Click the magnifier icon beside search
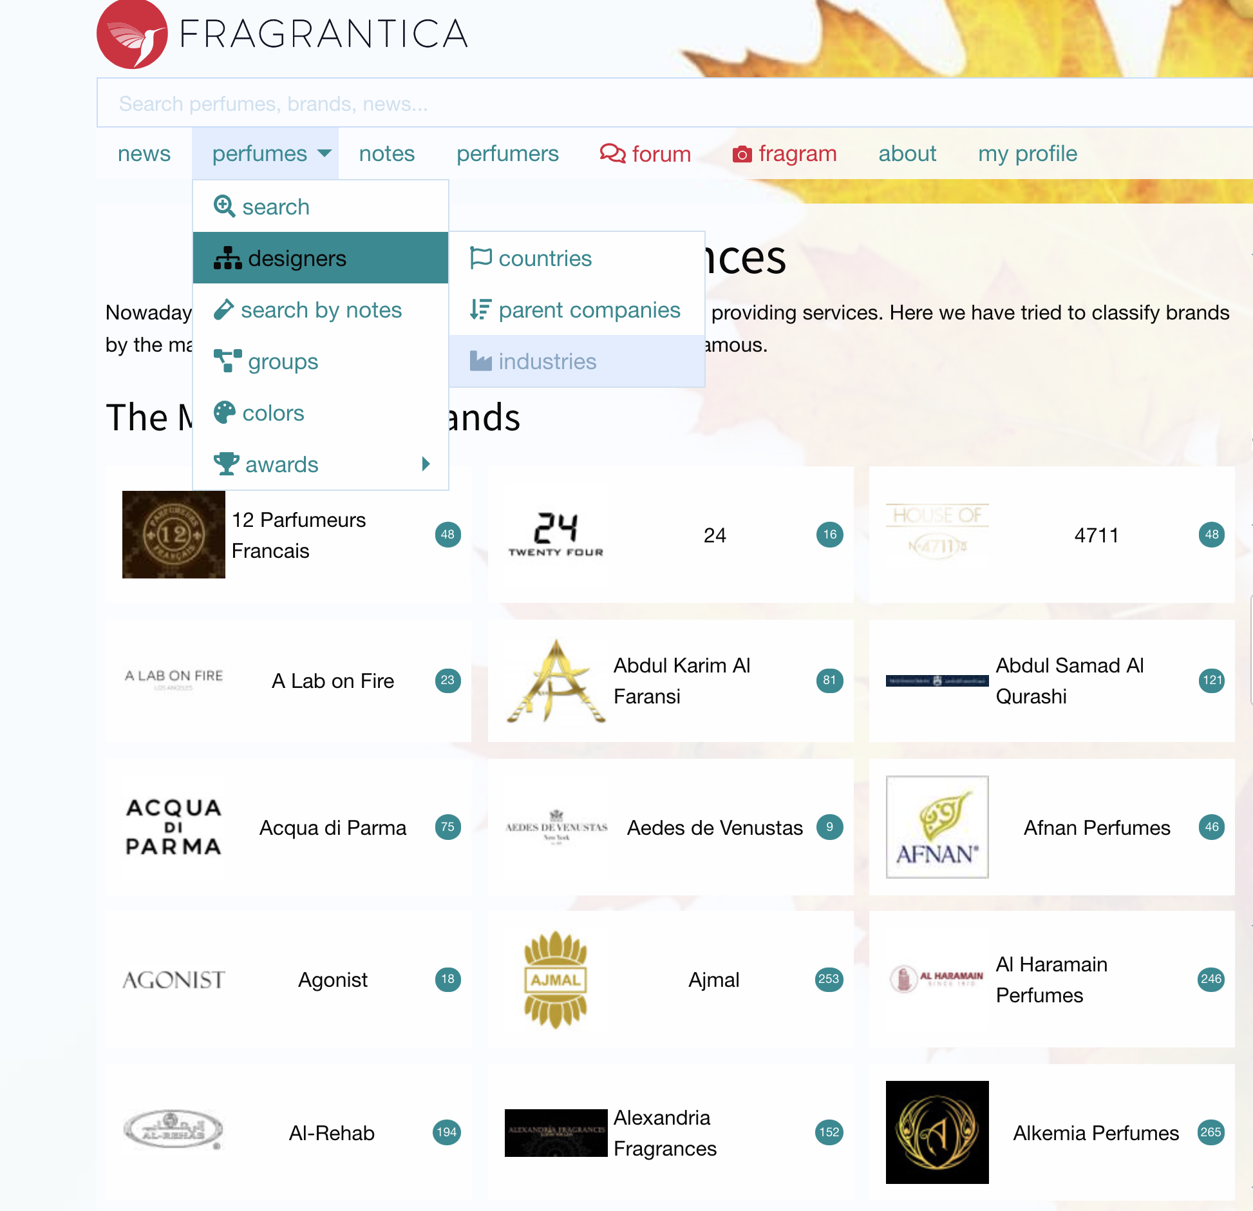This screenshot has height=1211, width=1253. 224,207
